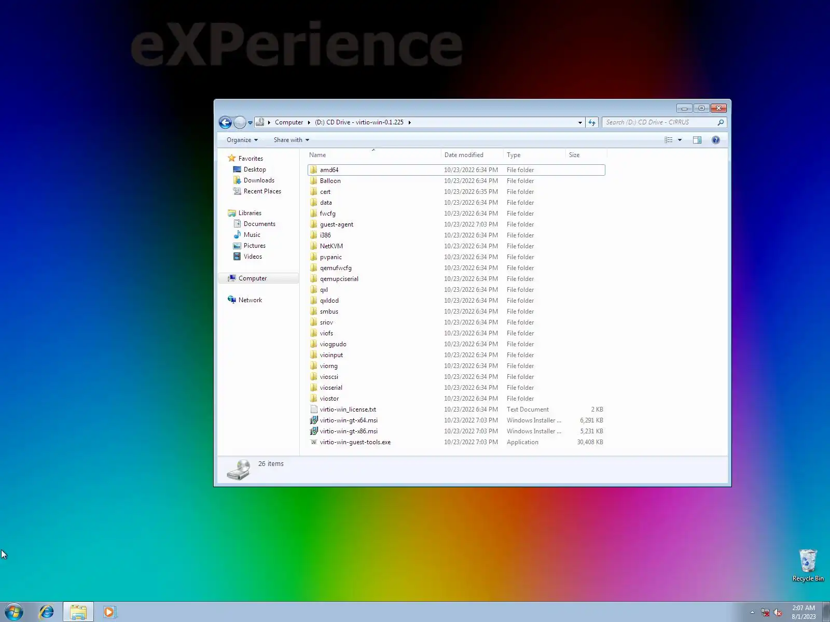
Task: Open Recent Places in navigation pane
Action: tap(262, 191)
